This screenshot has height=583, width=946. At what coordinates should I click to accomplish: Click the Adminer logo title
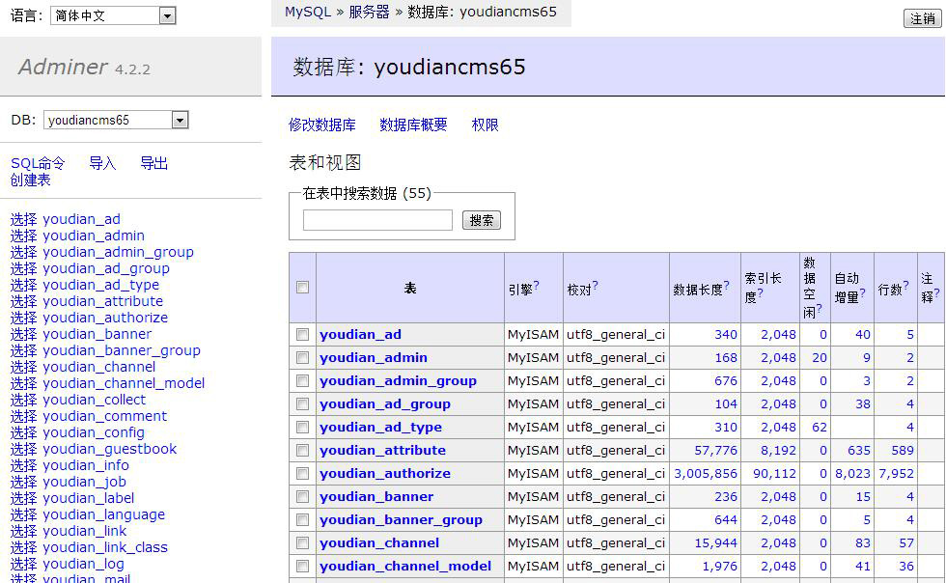63,67
